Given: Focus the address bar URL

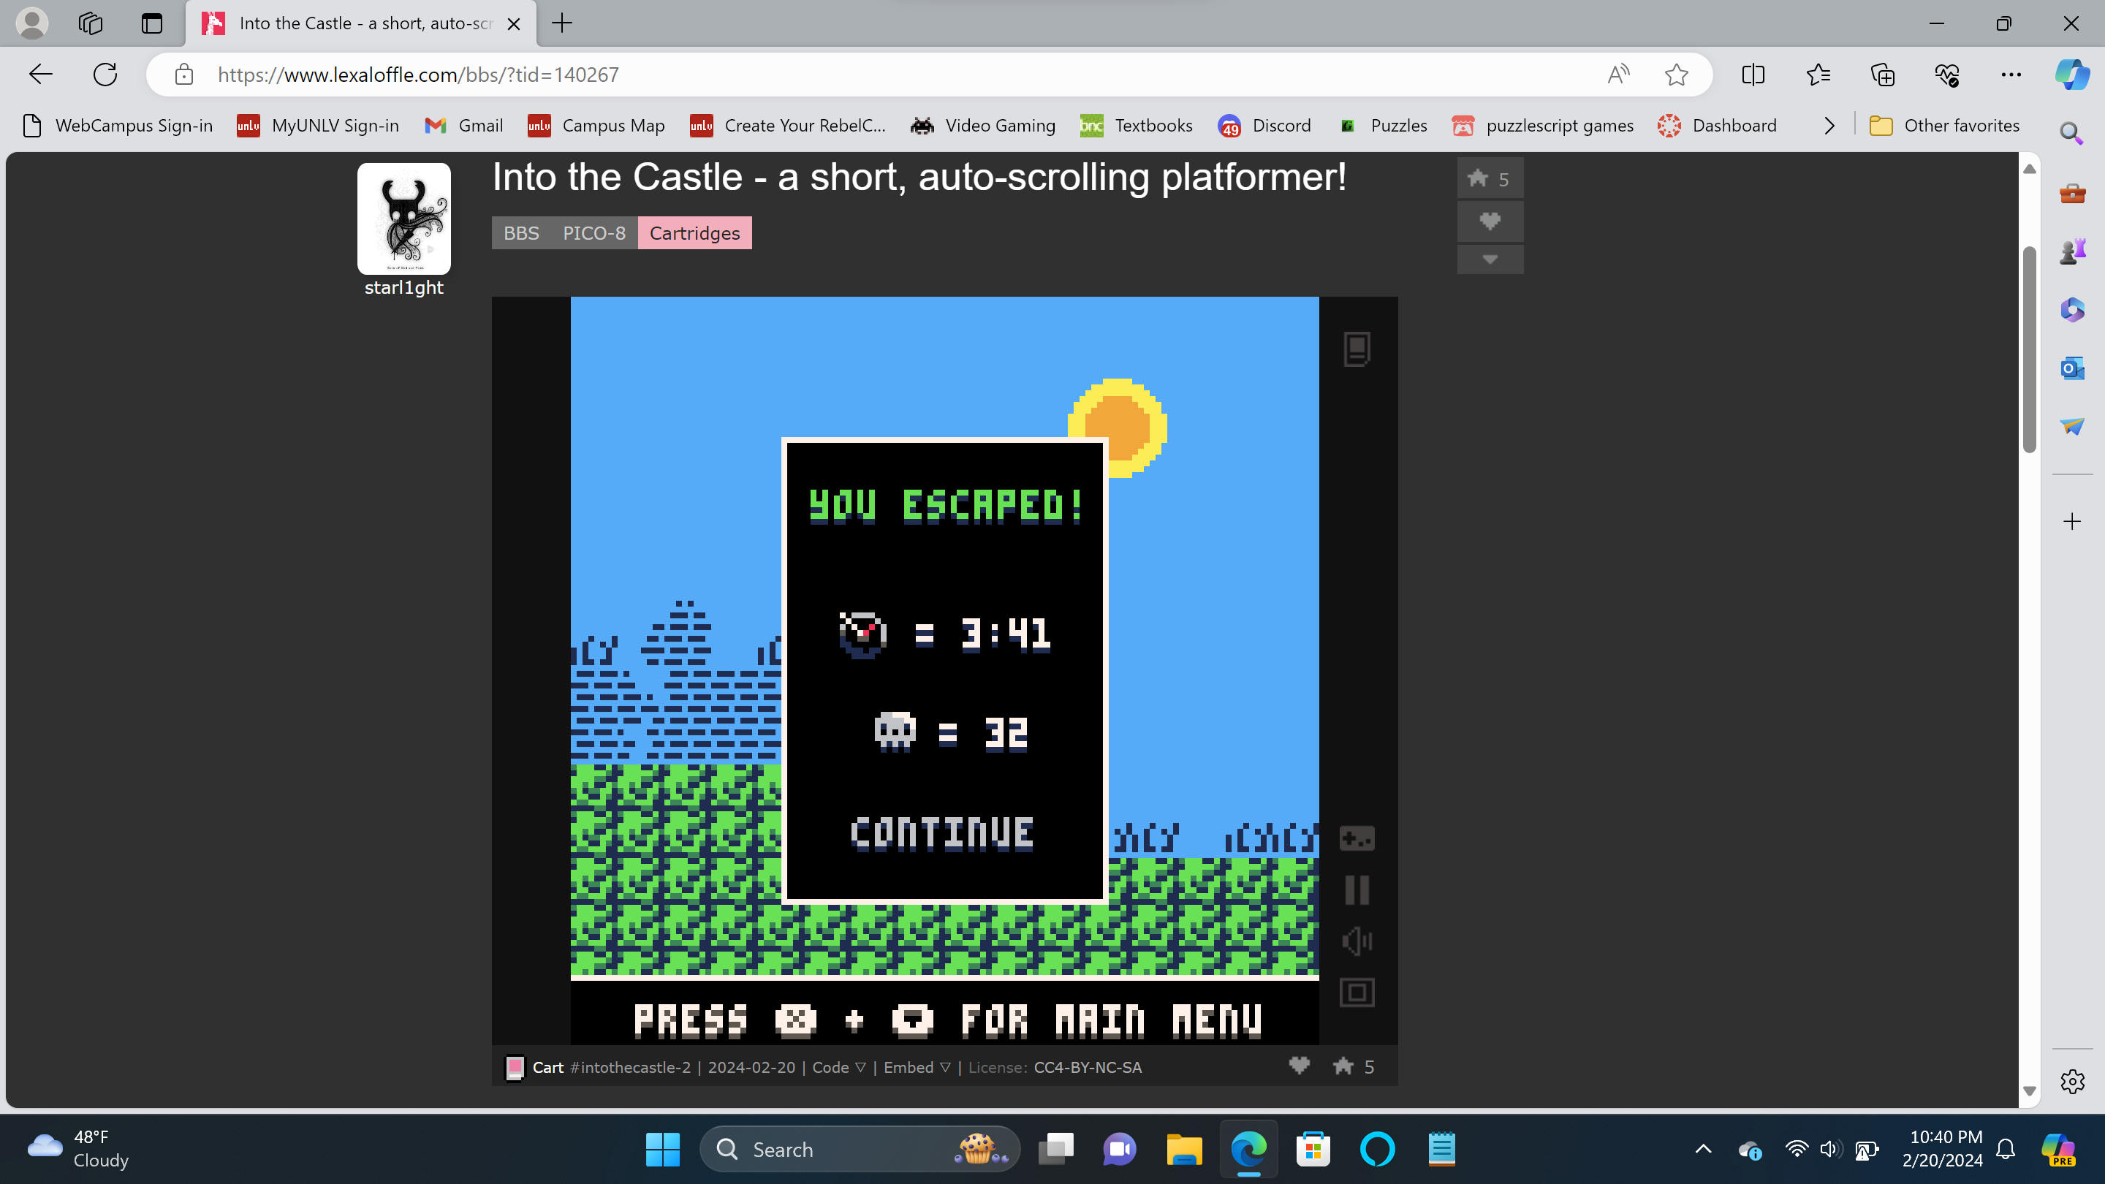Looking at the screenshot, I should (x=417, y=75).
